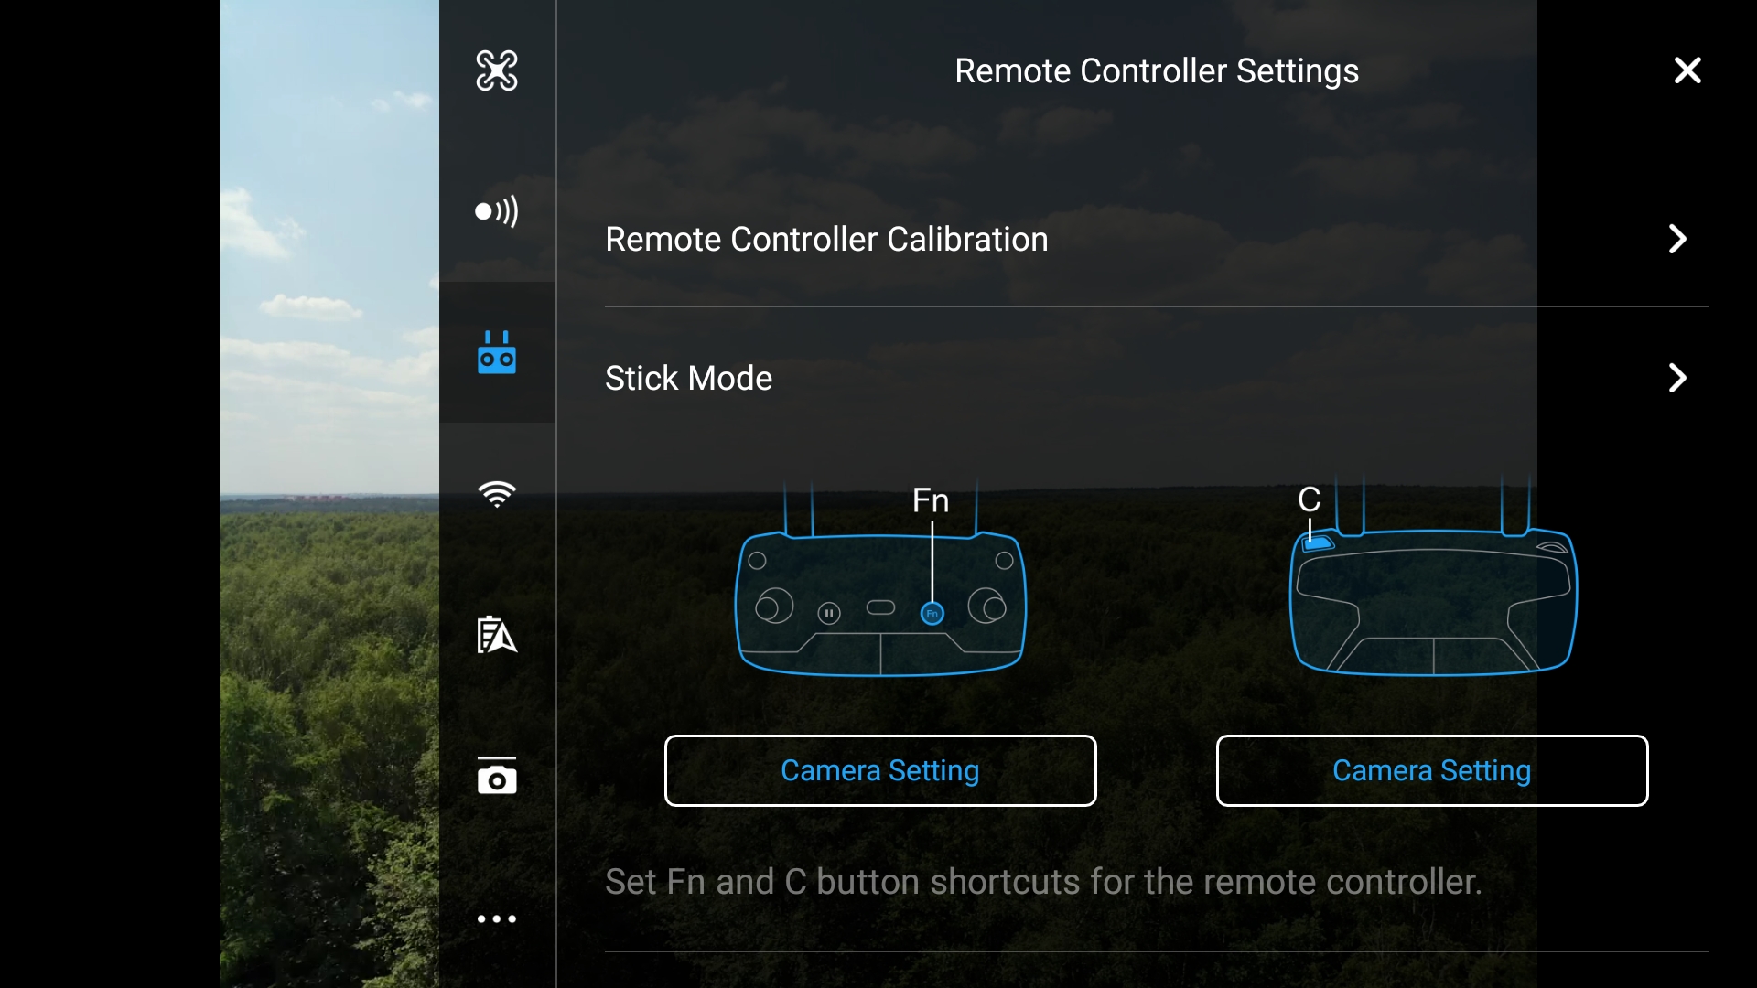Viewport: 1757px width, 988px height.
Task: Open visual navigation sensing settings icon
Action: (497, 211)
